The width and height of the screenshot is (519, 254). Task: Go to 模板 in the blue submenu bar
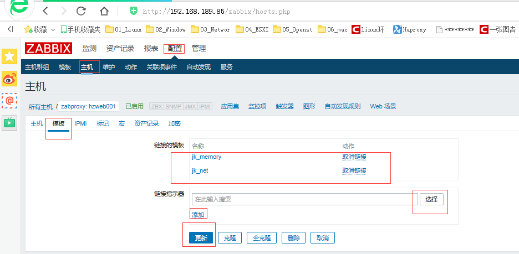(x=65, y=67)
